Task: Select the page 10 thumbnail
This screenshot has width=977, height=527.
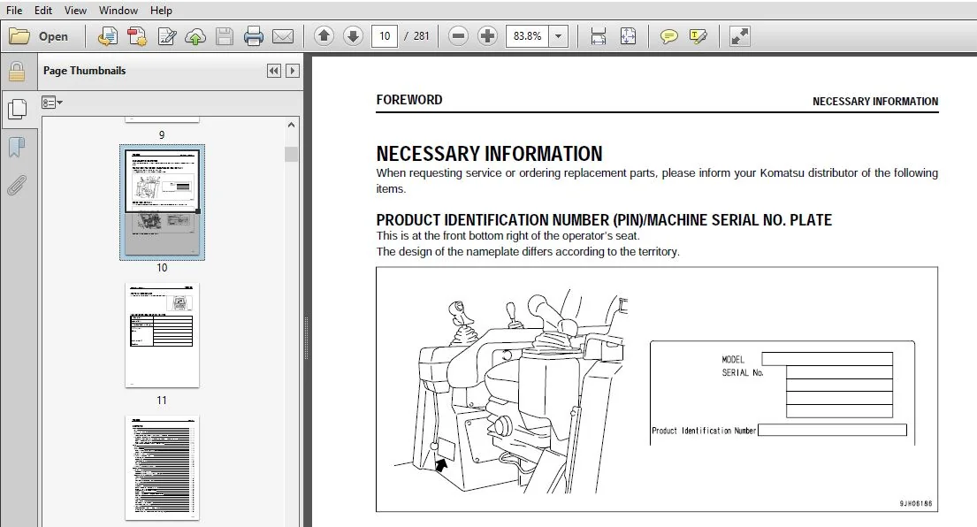Action: tap(162, 202)
